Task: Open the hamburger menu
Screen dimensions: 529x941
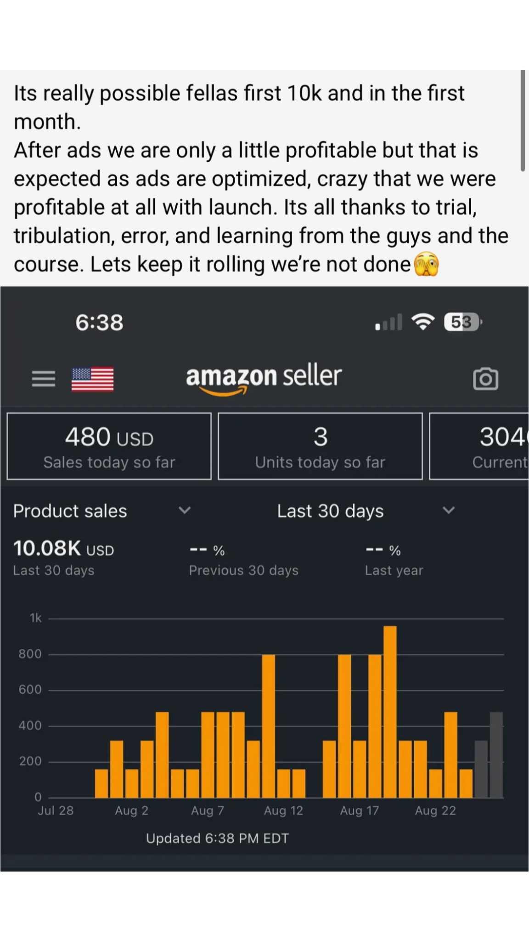Action: click(x=44, y=379)
